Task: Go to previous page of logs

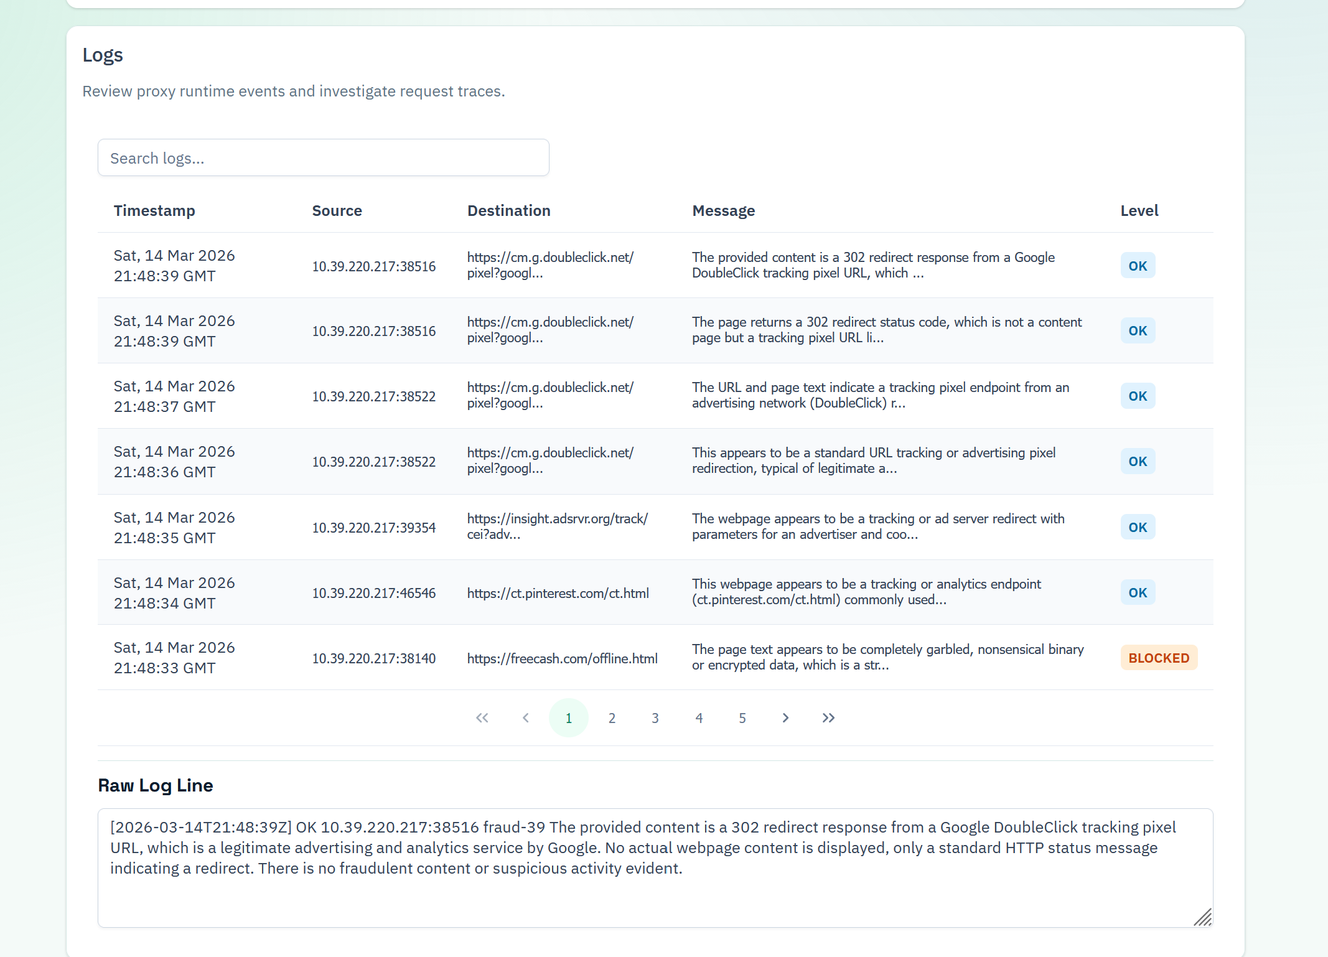Action: click(x=525, y=717)
